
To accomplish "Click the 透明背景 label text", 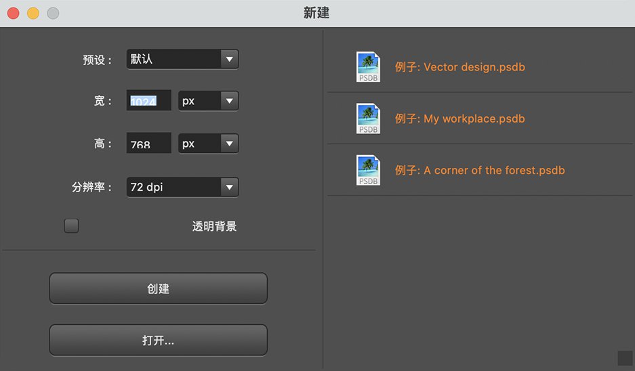I will pos(214,226).
